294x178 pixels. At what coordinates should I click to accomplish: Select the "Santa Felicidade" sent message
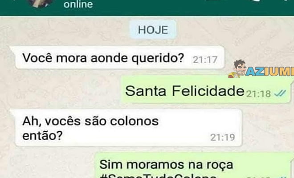click(x=206, y=90)
